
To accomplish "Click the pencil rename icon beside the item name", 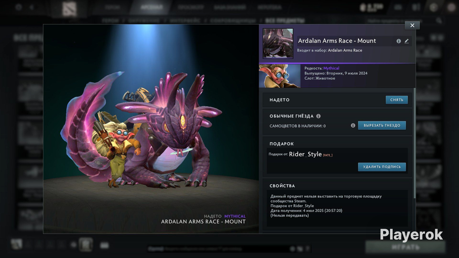I will (407, 41).
